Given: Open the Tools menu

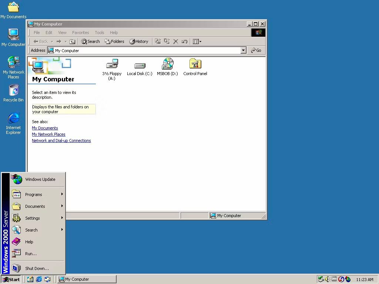Looking at the screenshot, I should click(x=99, y=33).
